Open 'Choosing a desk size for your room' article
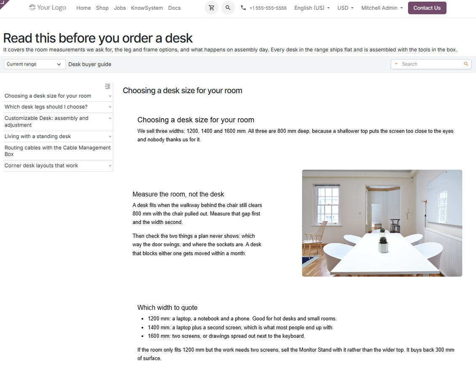Screen dimensions: 476x369 48,96
